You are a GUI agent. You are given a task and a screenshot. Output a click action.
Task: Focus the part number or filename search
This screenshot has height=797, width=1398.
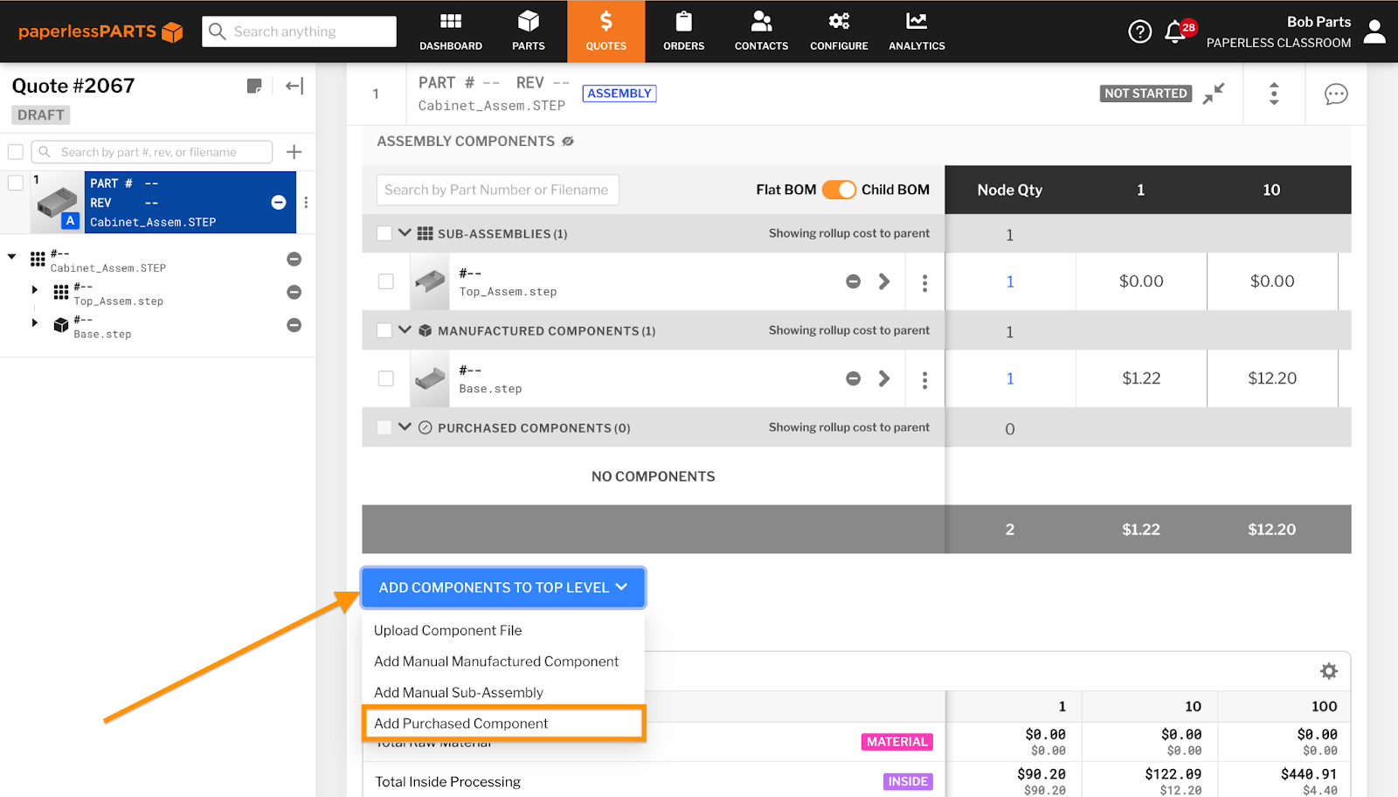(x=152, y=152)
